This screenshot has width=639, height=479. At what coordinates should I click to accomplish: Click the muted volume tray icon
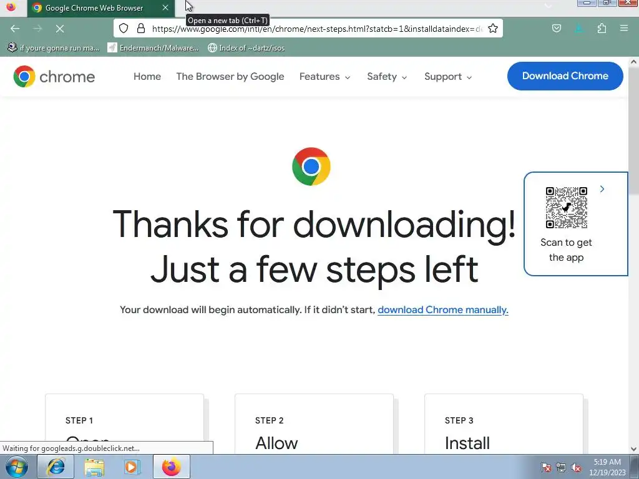(x=576, y=467)
